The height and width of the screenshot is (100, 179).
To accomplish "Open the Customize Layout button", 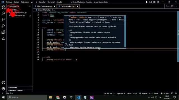I will coord(158,2).
